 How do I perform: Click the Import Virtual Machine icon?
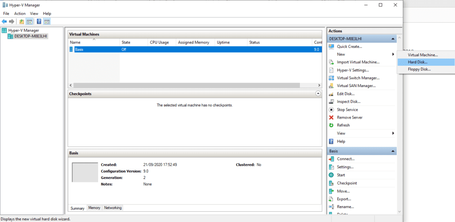331,62
